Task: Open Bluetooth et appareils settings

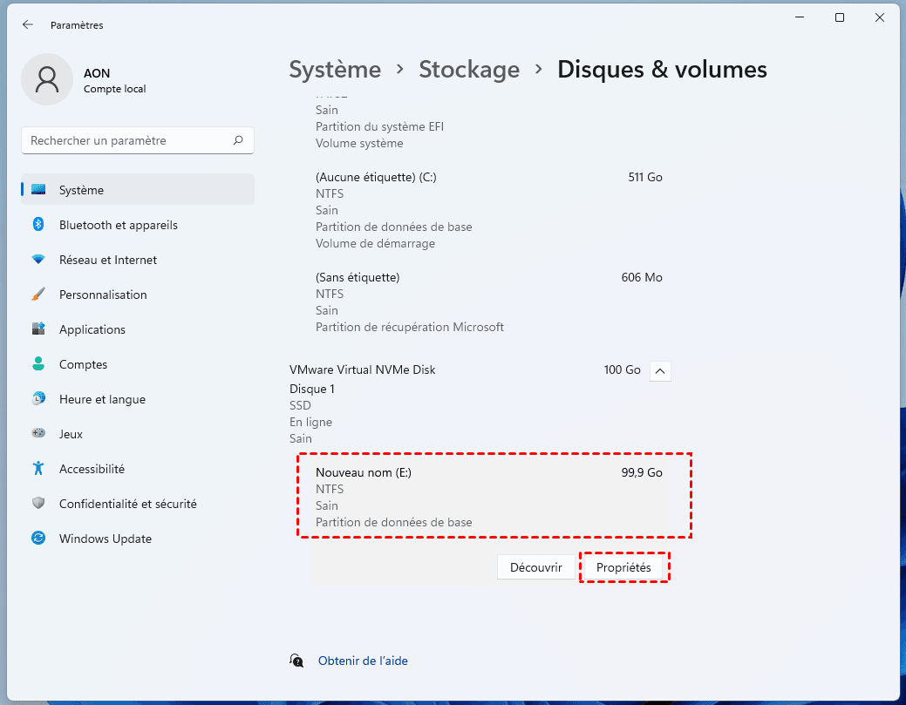Action: [x=118, y=225]
